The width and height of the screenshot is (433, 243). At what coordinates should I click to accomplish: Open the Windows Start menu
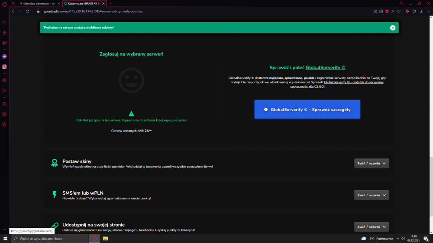click(x=5, y=239)
